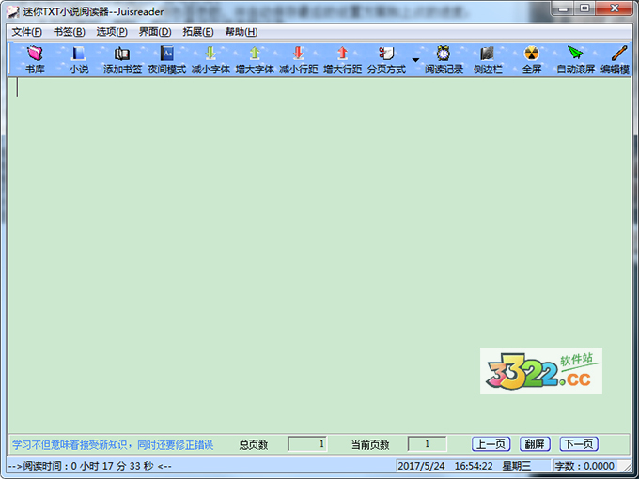Select the 分页方式 pagination icon

coord(387,59)
